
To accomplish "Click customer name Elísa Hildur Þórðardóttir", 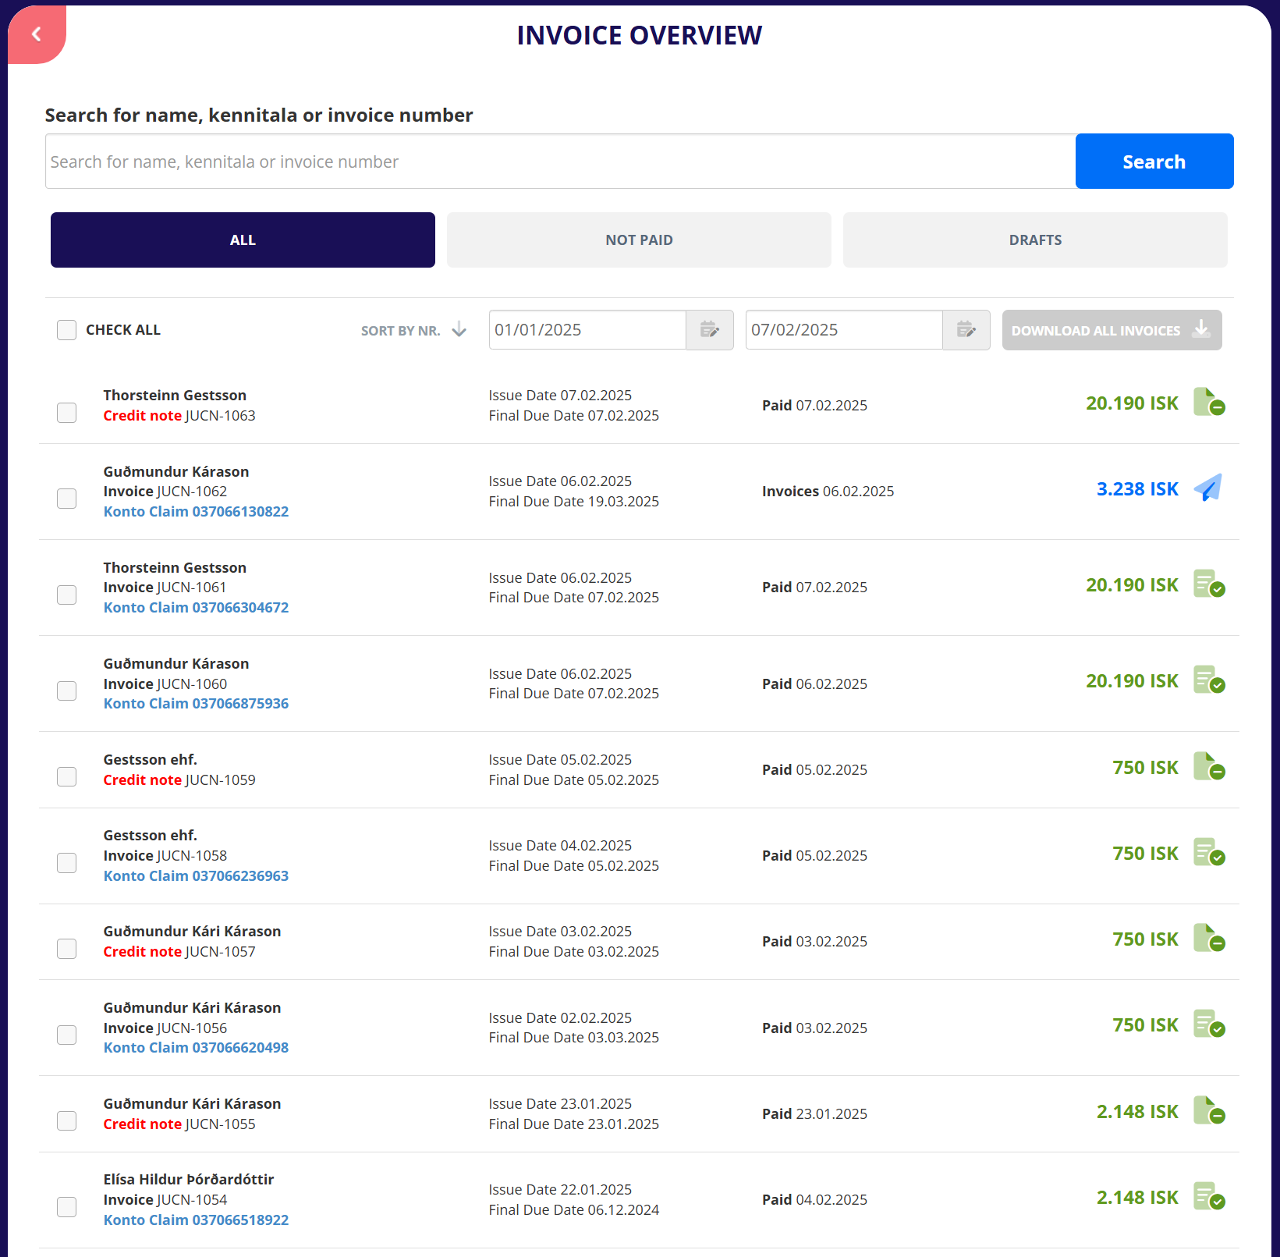I will coord(189,1180).
